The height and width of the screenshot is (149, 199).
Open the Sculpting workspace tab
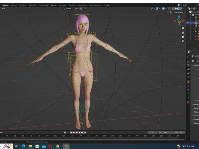tap(23, 5)
